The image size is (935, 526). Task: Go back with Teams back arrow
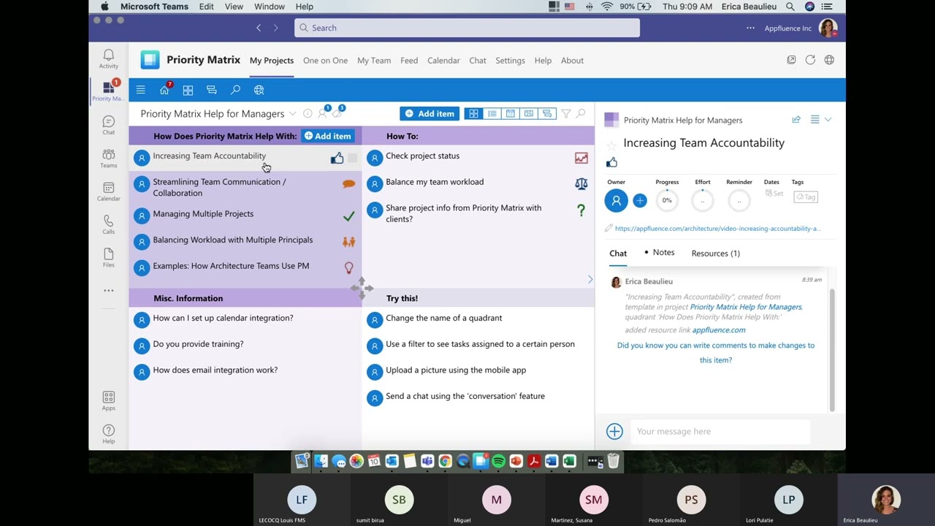point(259,28)
